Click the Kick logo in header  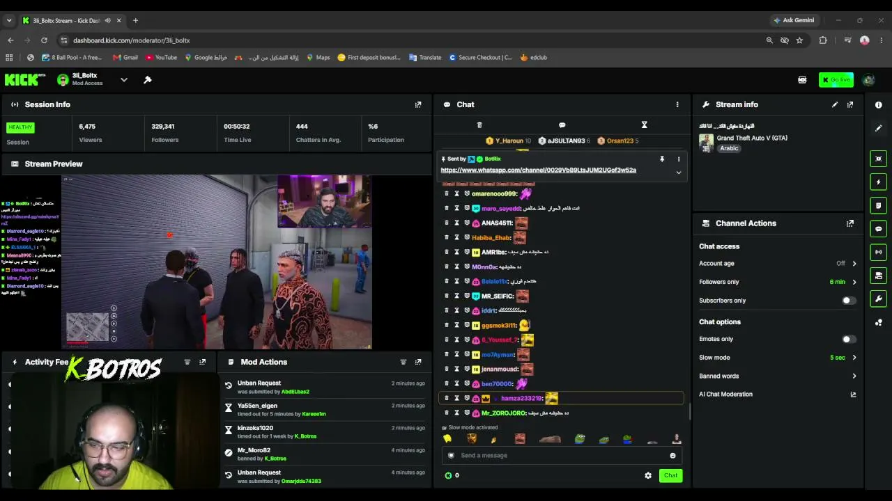click(x=24, y=80)
